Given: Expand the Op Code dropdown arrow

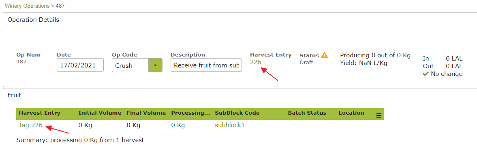Looking at the screenshot, I should (156, 65).
